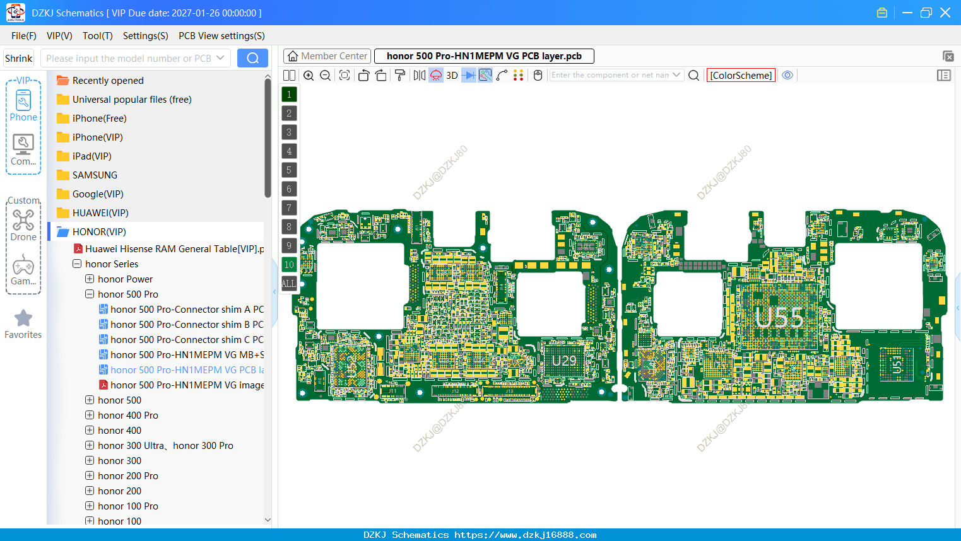961x541 pixels.
Task: Zoom out of the PCB view
Action: [x=326, y=75]
